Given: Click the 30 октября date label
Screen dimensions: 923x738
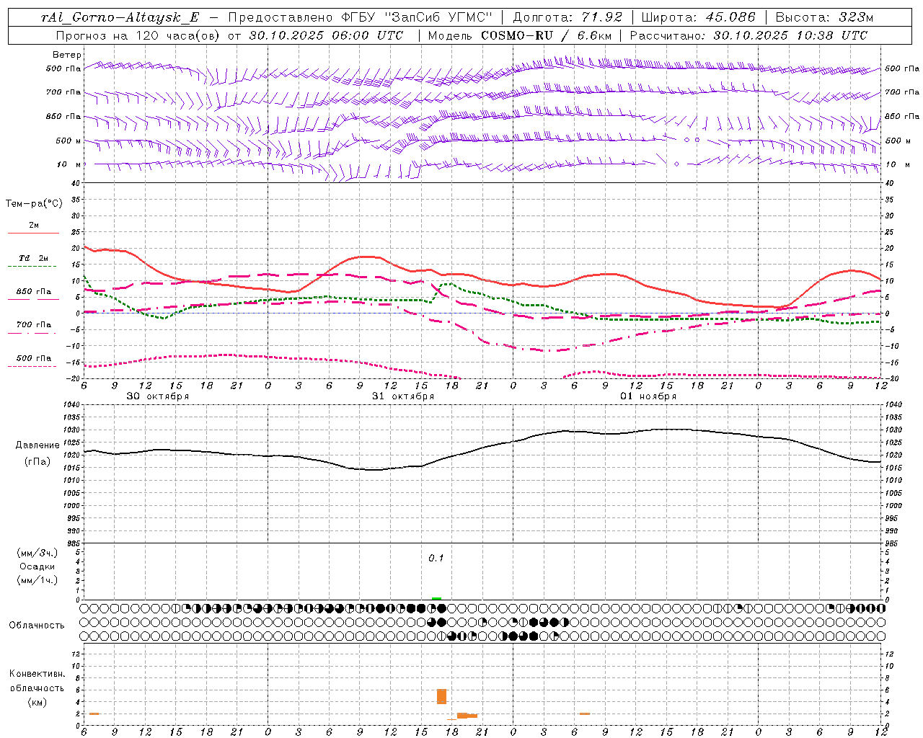Looking at the screenshot, I should click(158, 396).
